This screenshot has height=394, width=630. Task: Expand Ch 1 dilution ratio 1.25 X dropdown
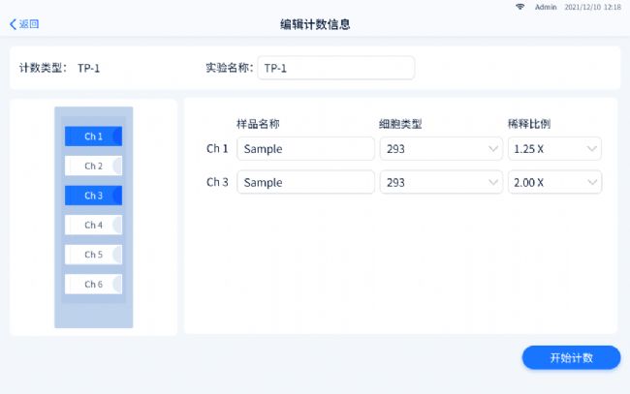554,149
